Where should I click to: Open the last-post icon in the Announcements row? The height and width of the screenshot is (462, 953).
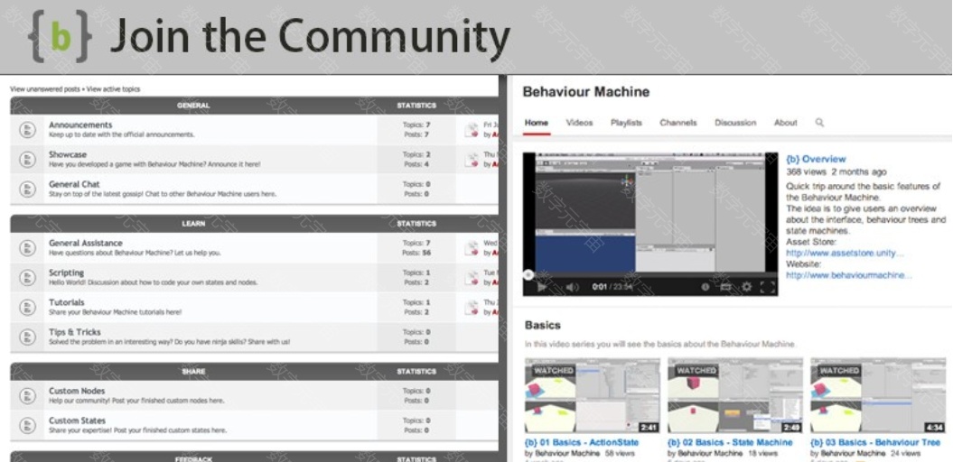[471, 129]
